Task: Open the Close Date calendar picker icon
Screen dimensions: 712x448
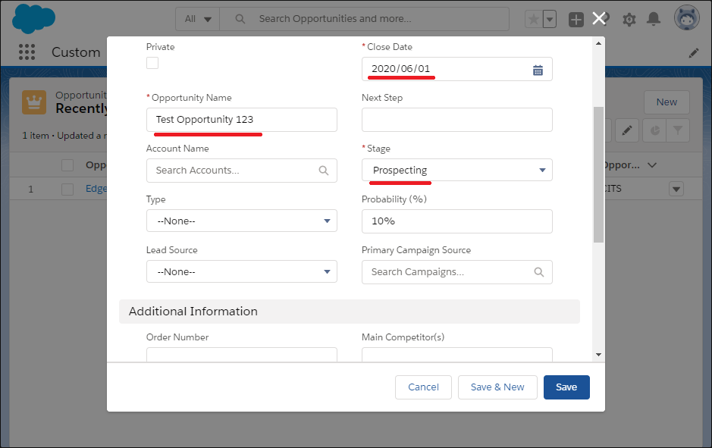Action: (538, 70)
